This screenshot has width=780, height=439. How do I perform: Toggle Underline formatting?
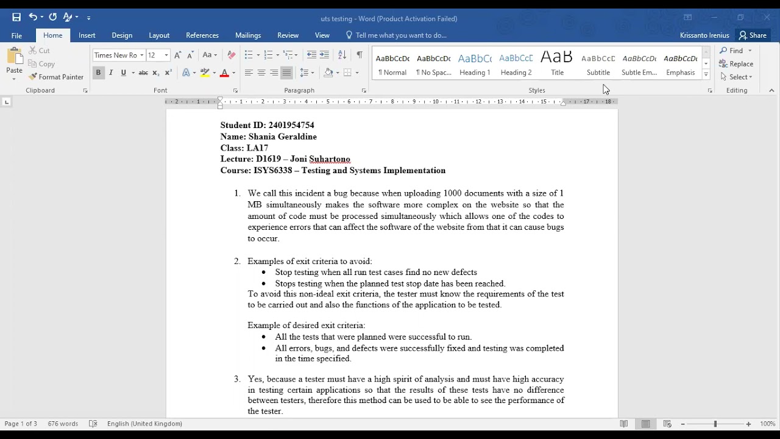pos(124,73)
